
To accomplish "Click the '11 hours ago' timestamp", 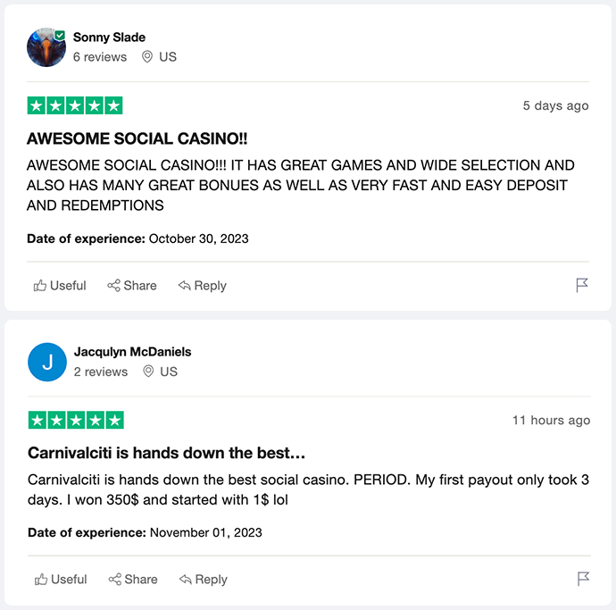I will pos(551,420).
